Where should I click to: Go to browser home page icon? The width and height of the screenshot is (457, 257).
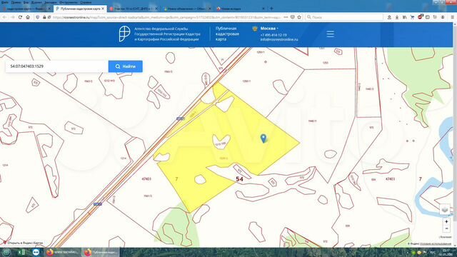pyautogui.click(x=28, y=17)
